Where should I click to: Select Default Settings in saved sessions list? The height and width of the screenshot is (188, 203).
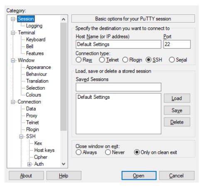point(94,97)
